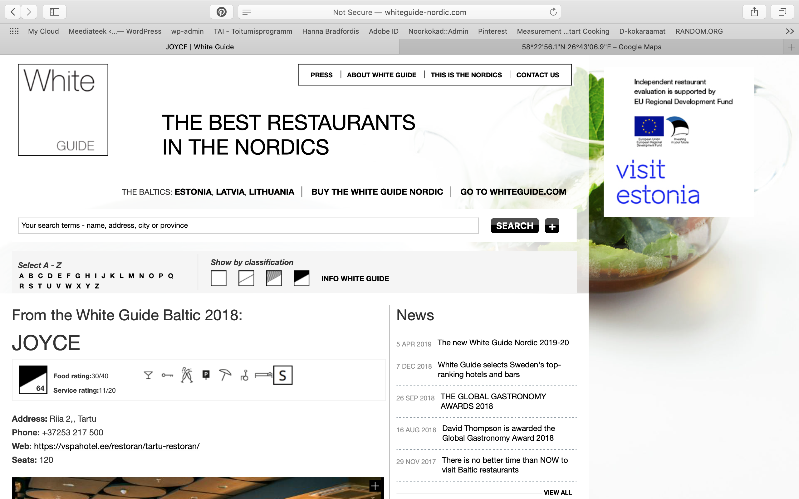Click the Pinterest extension icon
This screenshot has height=499, width=799.
click(221, 12)
